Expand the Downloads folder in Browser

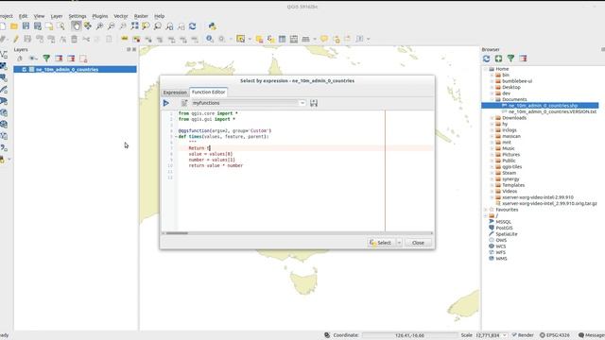point(492,118)
